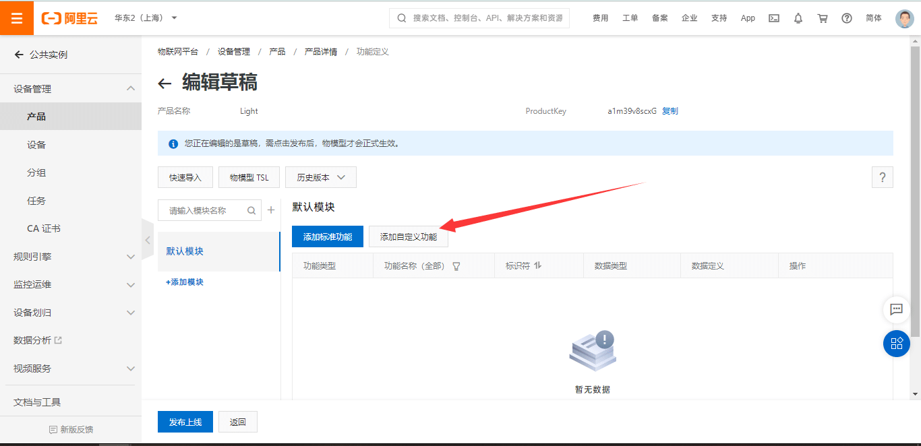Click the help question mark icon

tap(846, 18)
